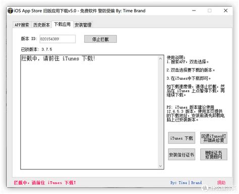Switch to the APP搜索 tab

click(x=22, y=25)
